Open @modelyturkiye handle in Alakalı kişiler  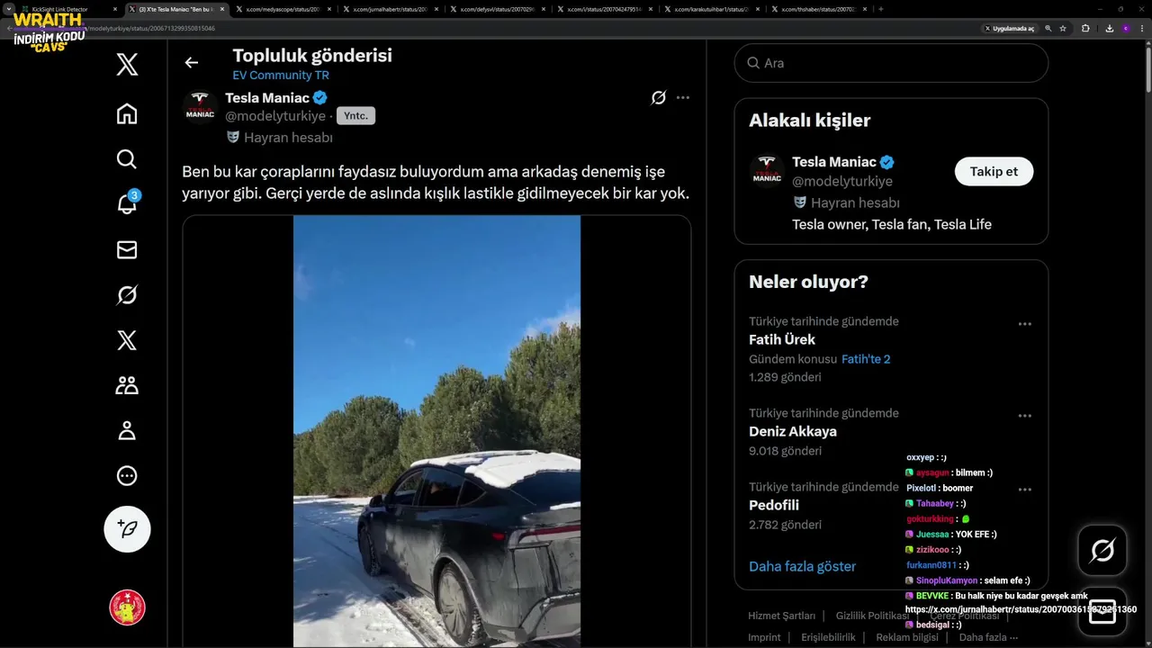tap(842, 182)
